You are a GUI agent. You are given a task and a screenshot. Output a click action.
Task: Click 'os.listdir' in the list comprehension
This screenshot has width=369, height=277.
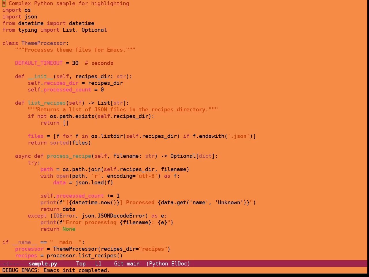tap(107, 136)
